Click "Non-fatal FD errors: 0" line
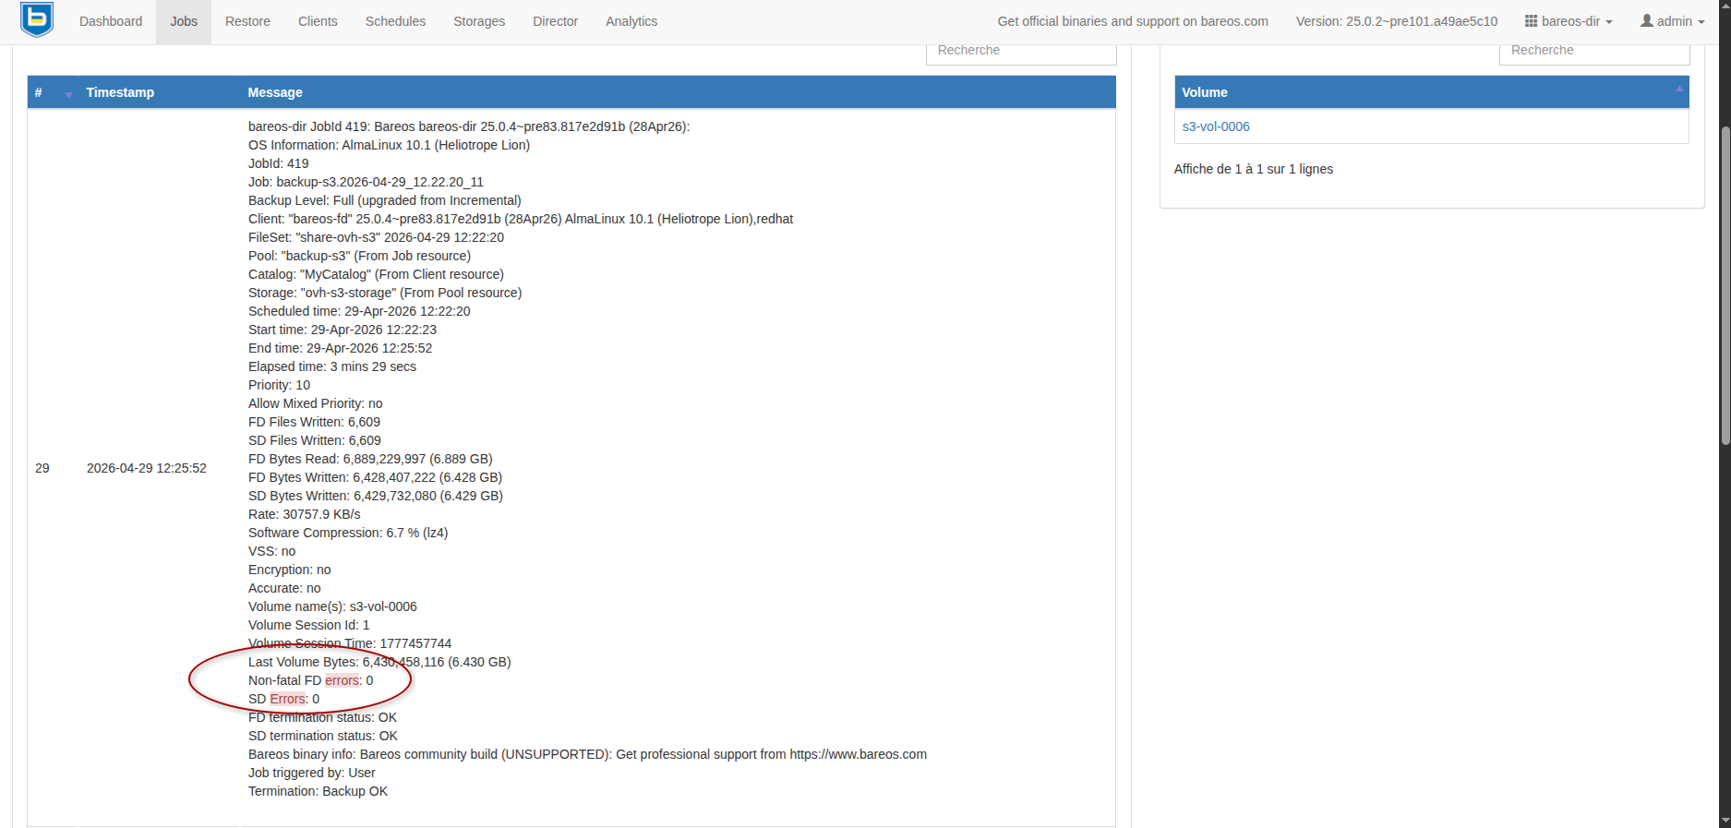The image size is (1731, 828). (x=311, y=680)
